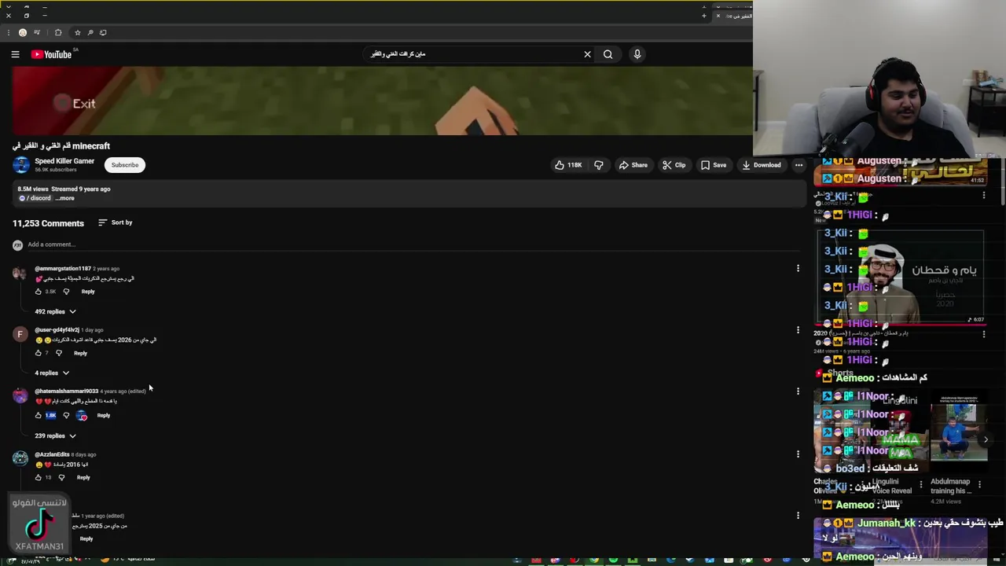The width and height of the screenshot is (1006, 566).
Task: Dislike the video with thumbs-down button
Action: (599, 165)
